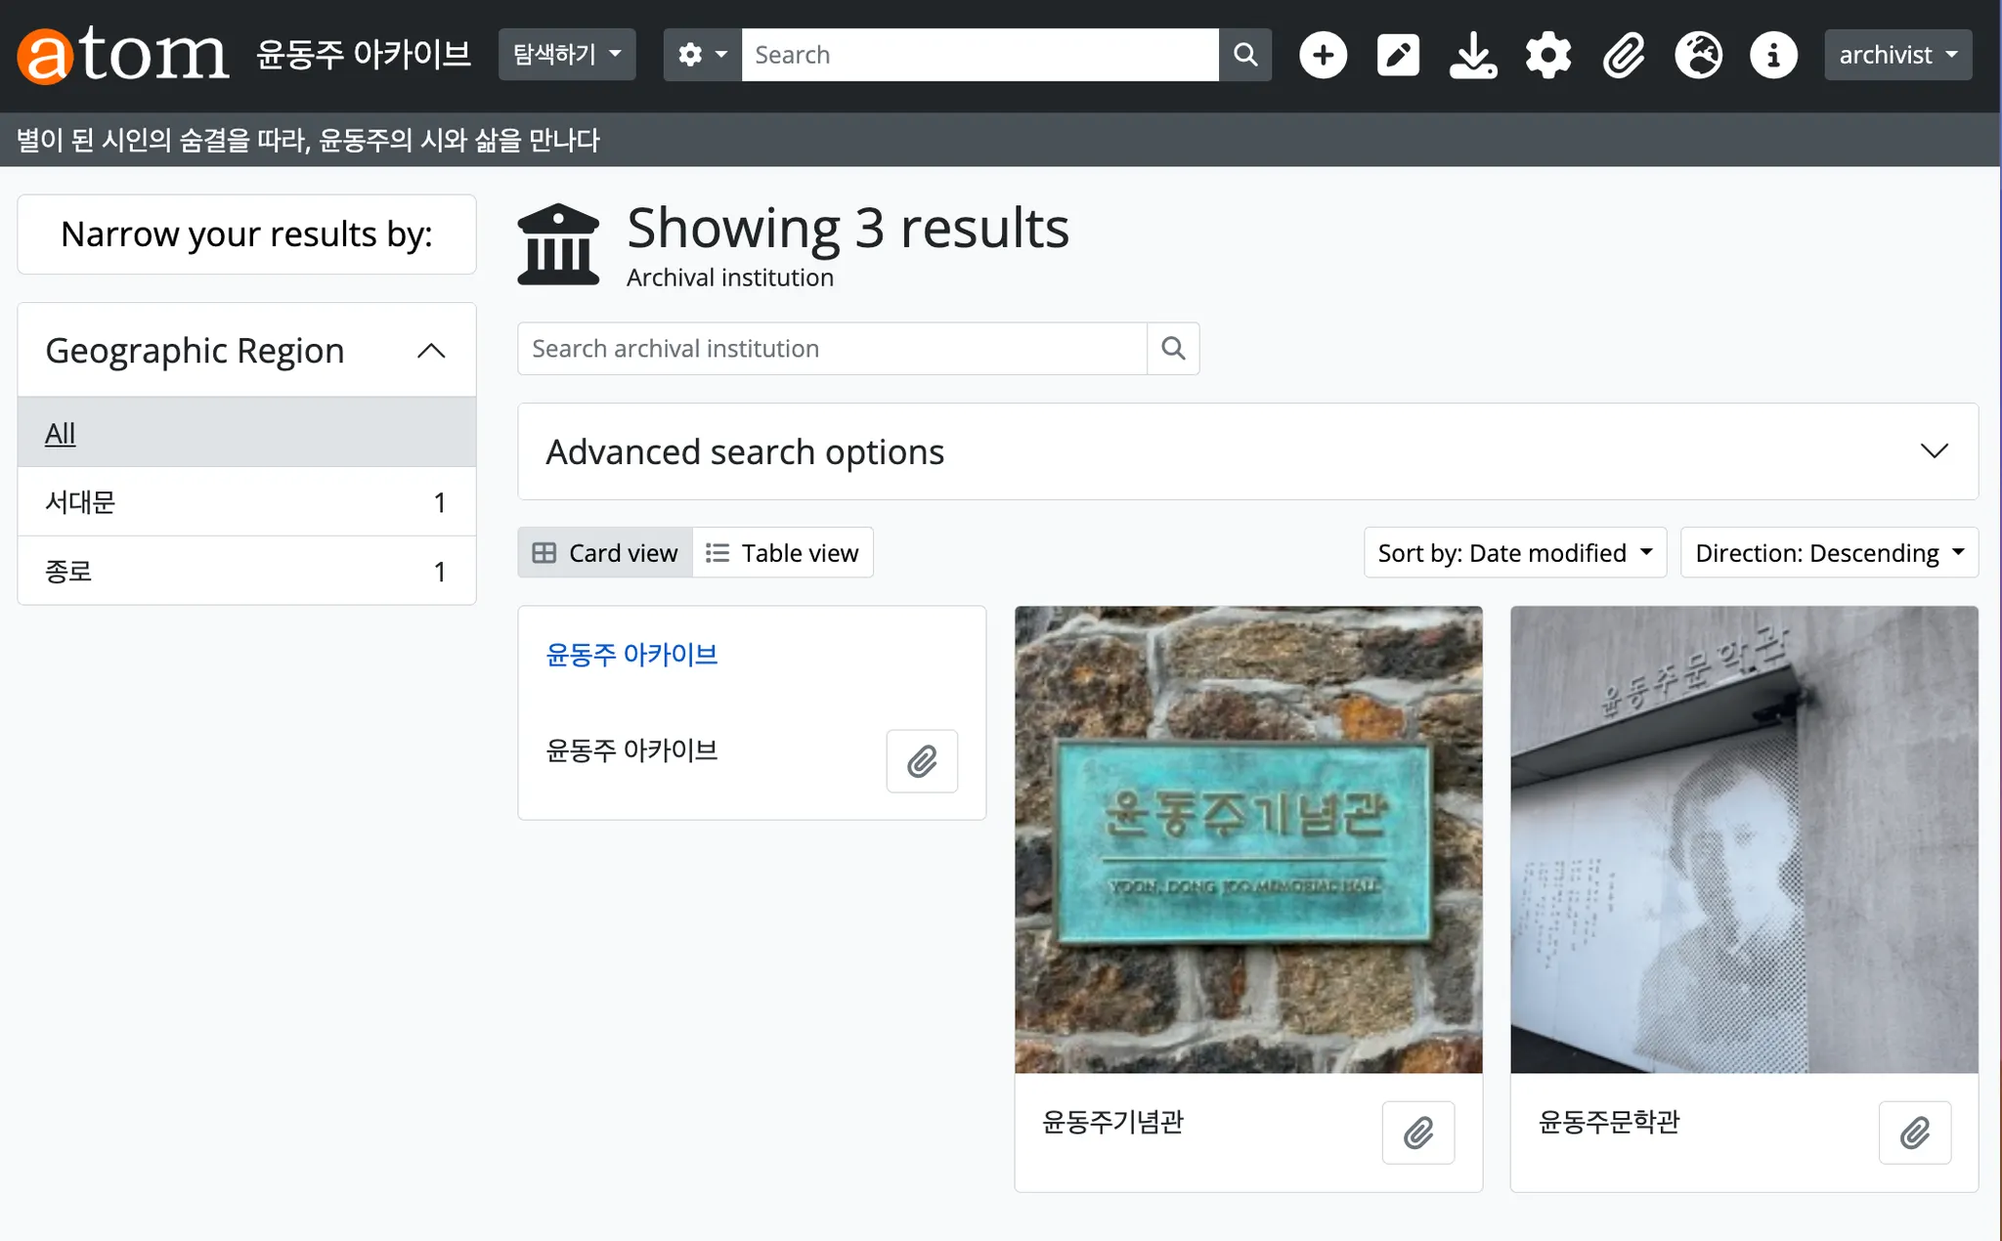Open the 윤동주 아카이브 link
The image size is (2002, 1241).
[631, 655]
